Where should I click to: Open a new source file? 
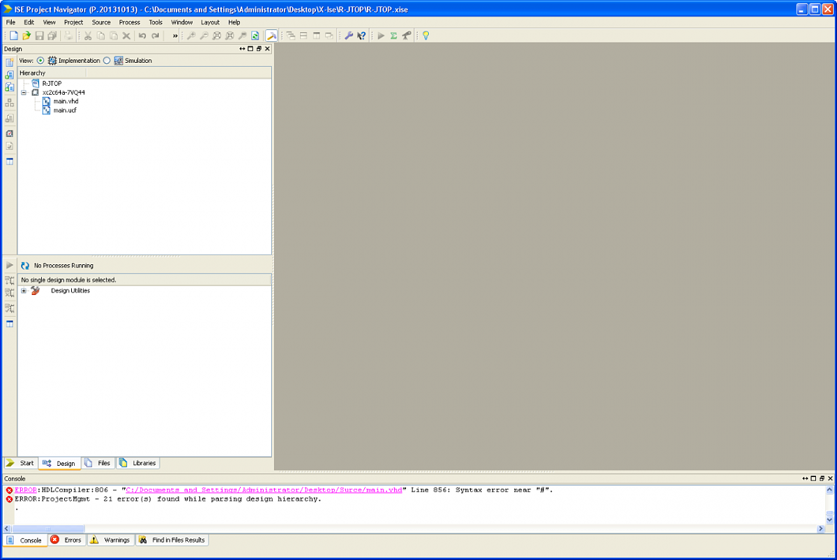click(x=13, y=35)
